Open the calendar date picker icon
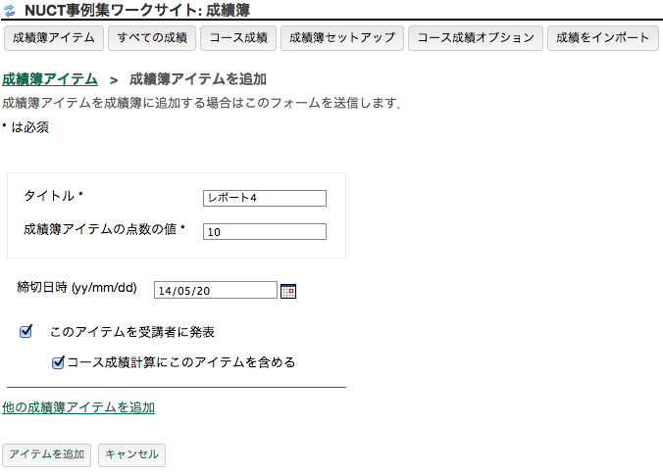This screenshot has width=663, height=472. (288, 291)
